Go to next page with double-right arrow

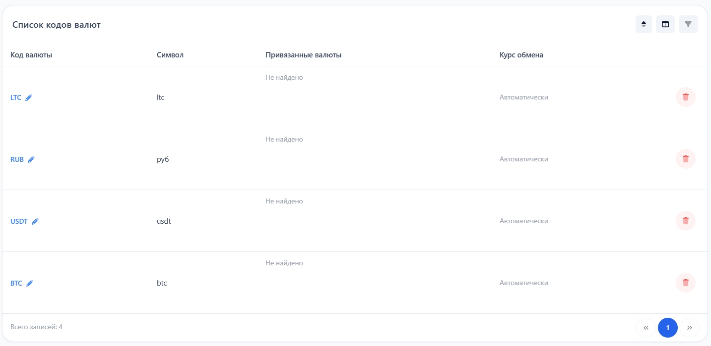pos(689,328)
